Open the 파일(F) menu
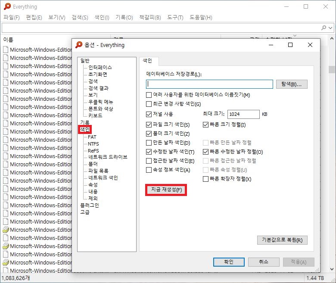This screenshot has height=283, width=336. click(12, 17)
